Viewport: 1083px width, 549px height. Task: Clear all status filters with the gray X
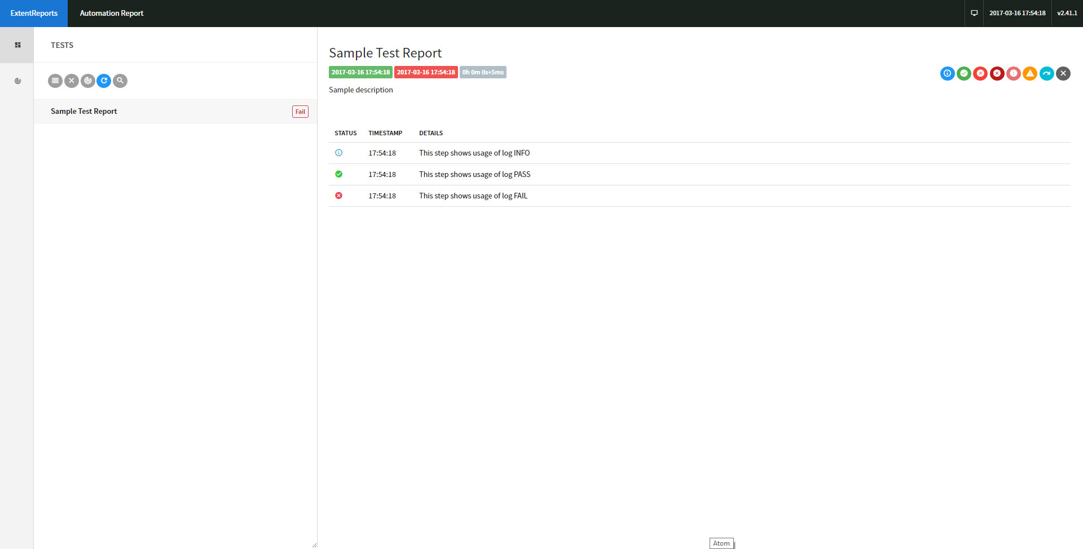(x=1063, y=73)
